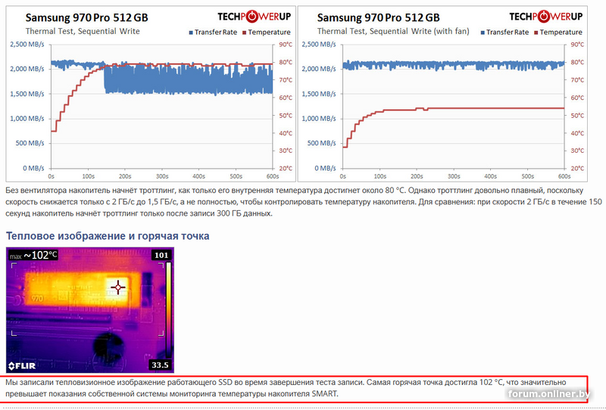606x410 pixels.
Task: Click the paragraph starting 'Без вентилятора накопитель начнёт троттлинг'
Action: (304, 202)
